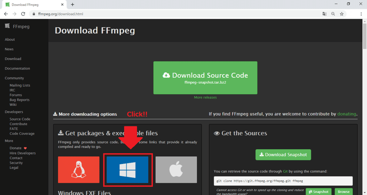Select the Download FFmpeg browser tab
The width and height of the screenshot is (367, 195).
[x=34, y=5]
